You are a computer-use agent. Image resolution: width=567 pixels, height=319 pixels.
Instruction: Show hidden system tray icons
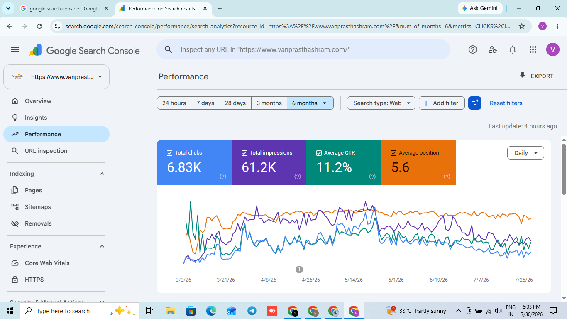click(459, 311)
